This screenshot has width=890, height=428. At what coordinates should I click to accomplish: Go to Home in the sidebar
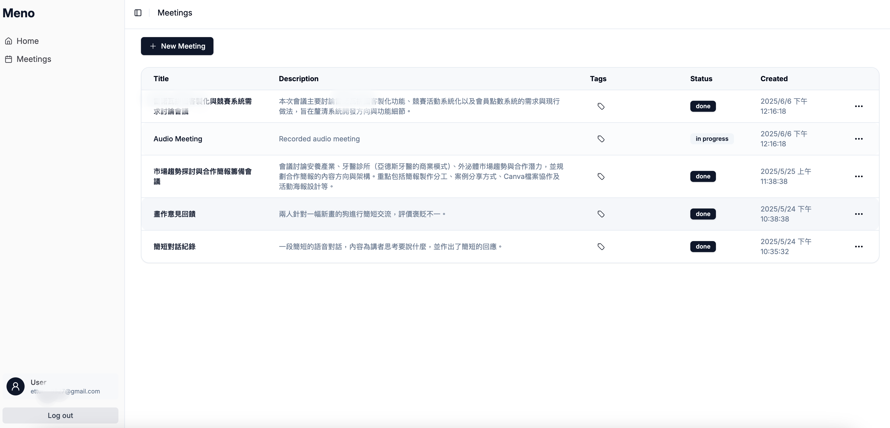(28, 41)
